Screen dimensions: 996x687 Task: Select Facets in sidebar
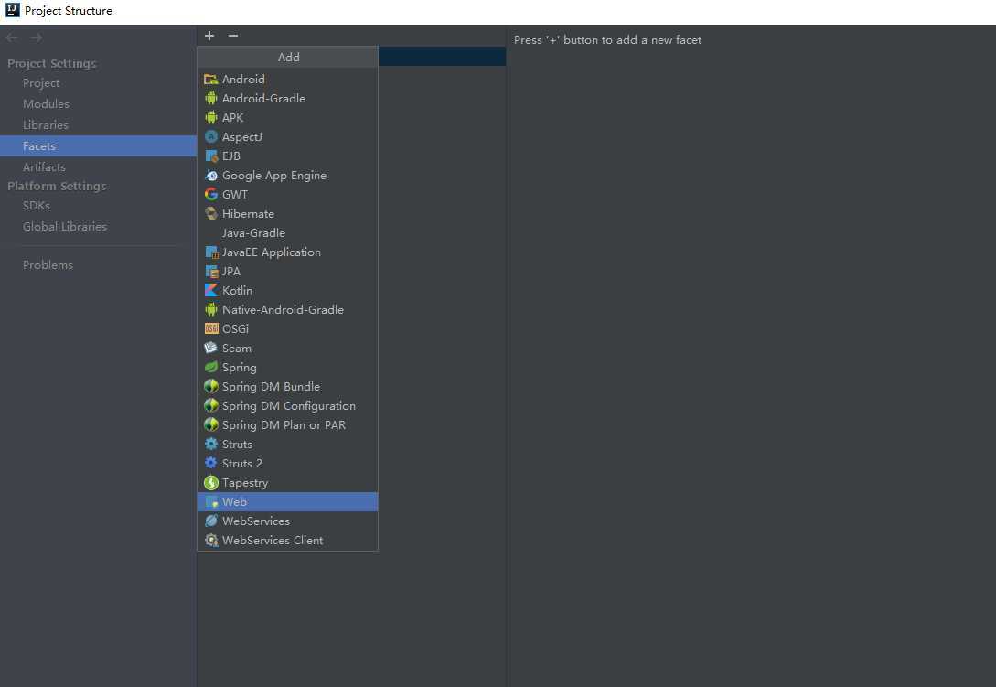pos(98,146)
